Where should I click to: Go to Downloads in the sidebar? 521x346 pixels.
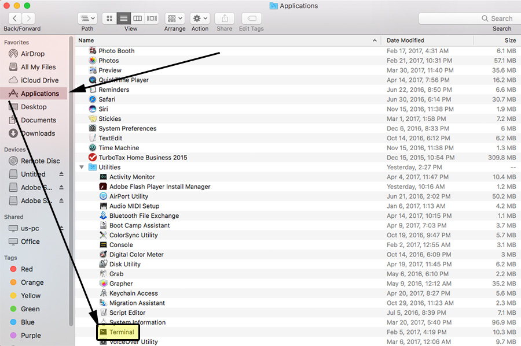(x=38, y=133)
